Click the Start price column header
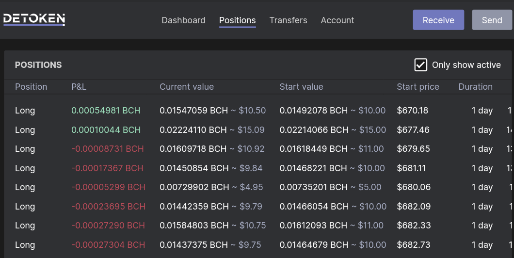514x258 pixels. click(418, 87)
